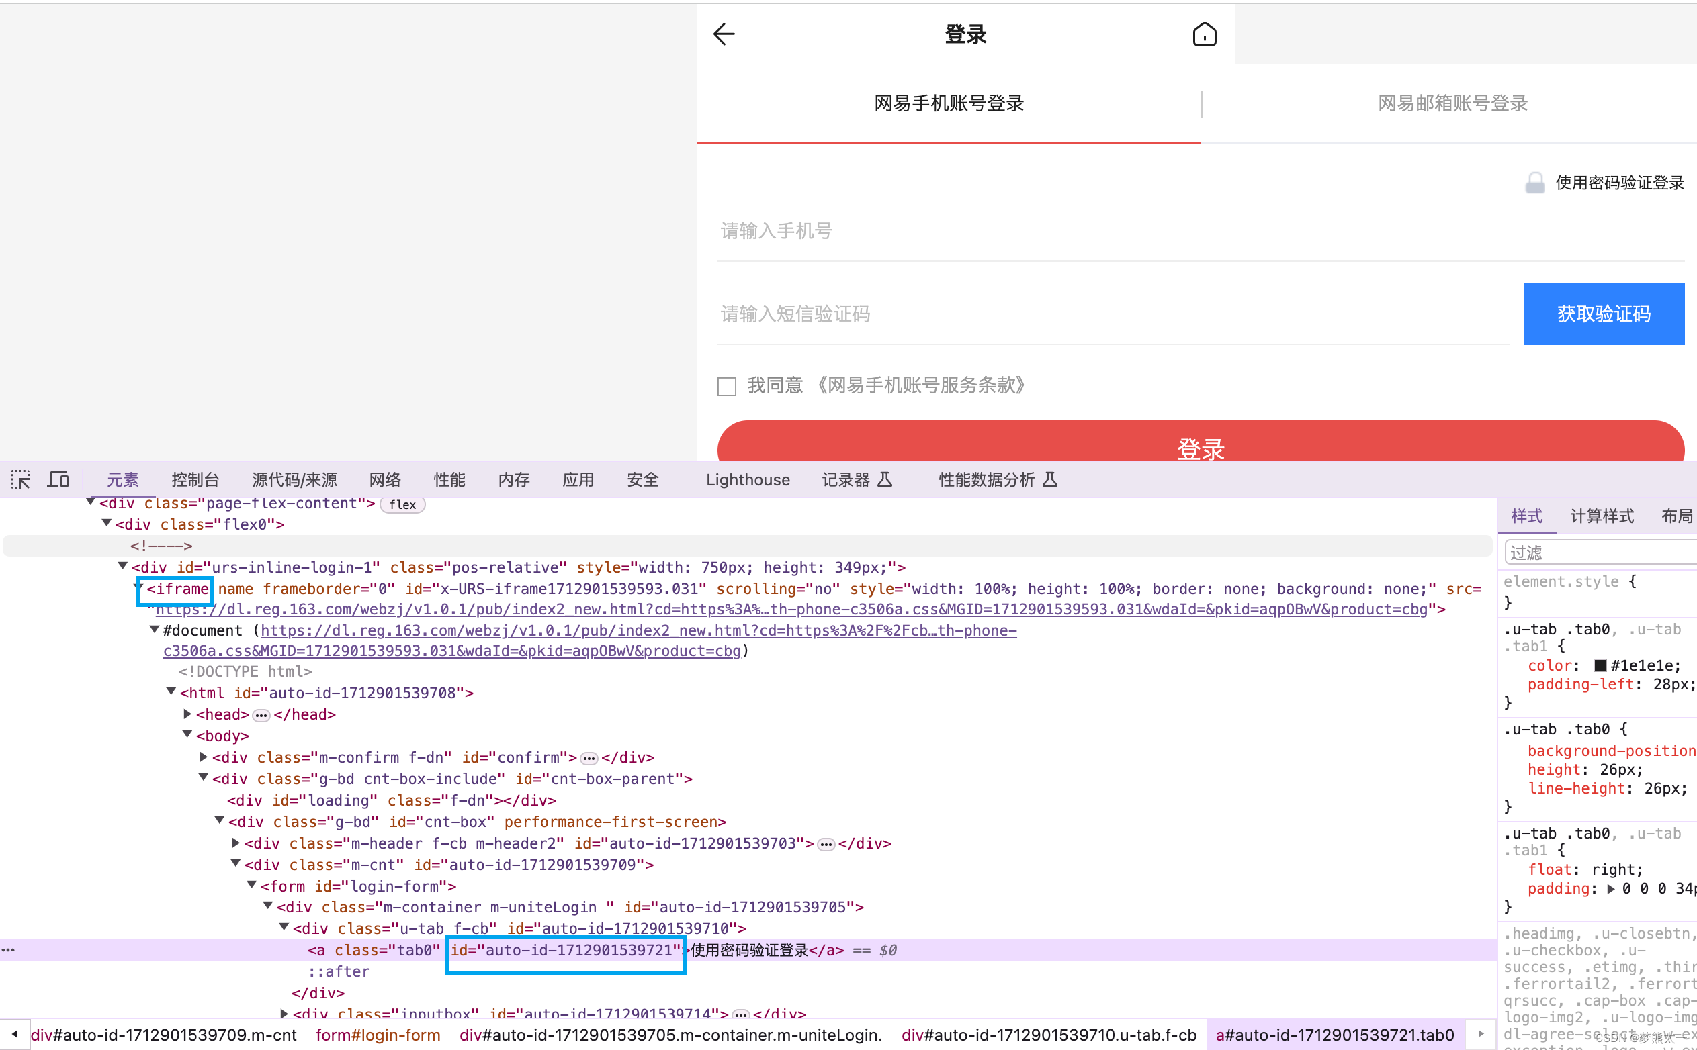The width and height of the screenshot is (1697, 1050).
Task: Click the lock icon beside 使用密码验证登录
Action: pos(1536,182)
